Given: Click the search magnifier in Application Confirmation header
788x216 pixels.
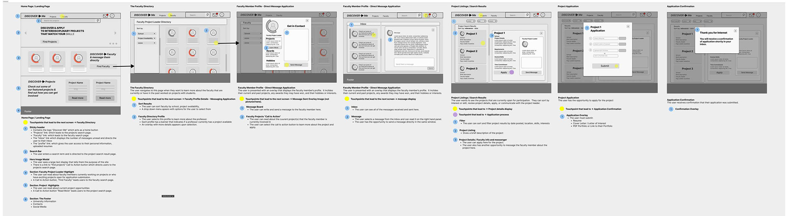Looking at the screenshot, I should point(743,15).
